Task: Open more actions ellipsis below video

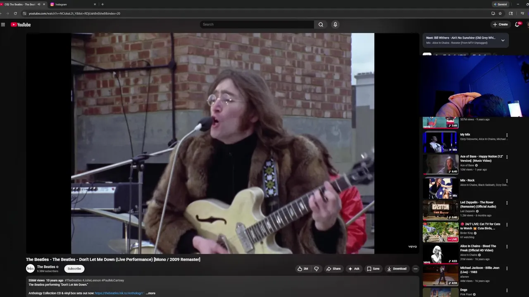Action: [x=415, y=269]
